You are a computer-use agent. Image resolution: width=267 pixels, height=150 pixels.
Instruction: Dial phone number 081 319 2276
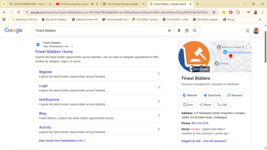tap(200, 123)
